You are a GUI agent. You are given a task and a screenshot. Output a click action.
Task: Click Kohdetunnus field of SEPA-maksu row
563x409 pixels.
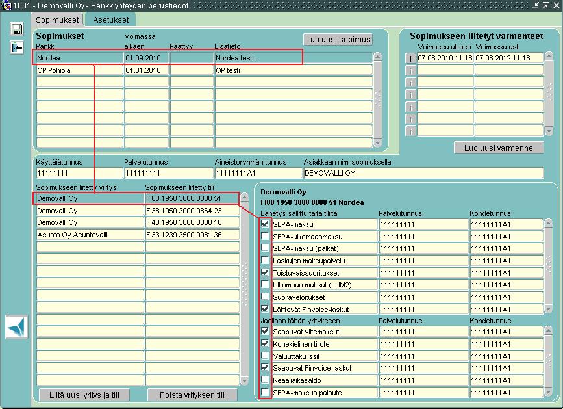(507, 224)
